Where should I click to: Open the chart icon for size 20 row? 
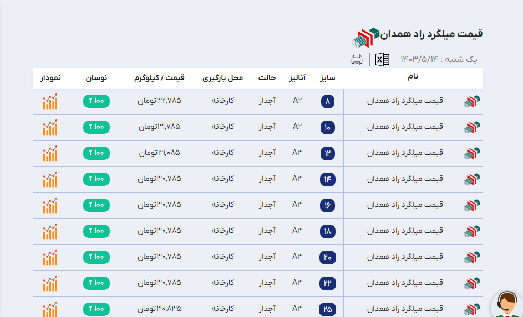pyautogui.click(x=50, y=257)
